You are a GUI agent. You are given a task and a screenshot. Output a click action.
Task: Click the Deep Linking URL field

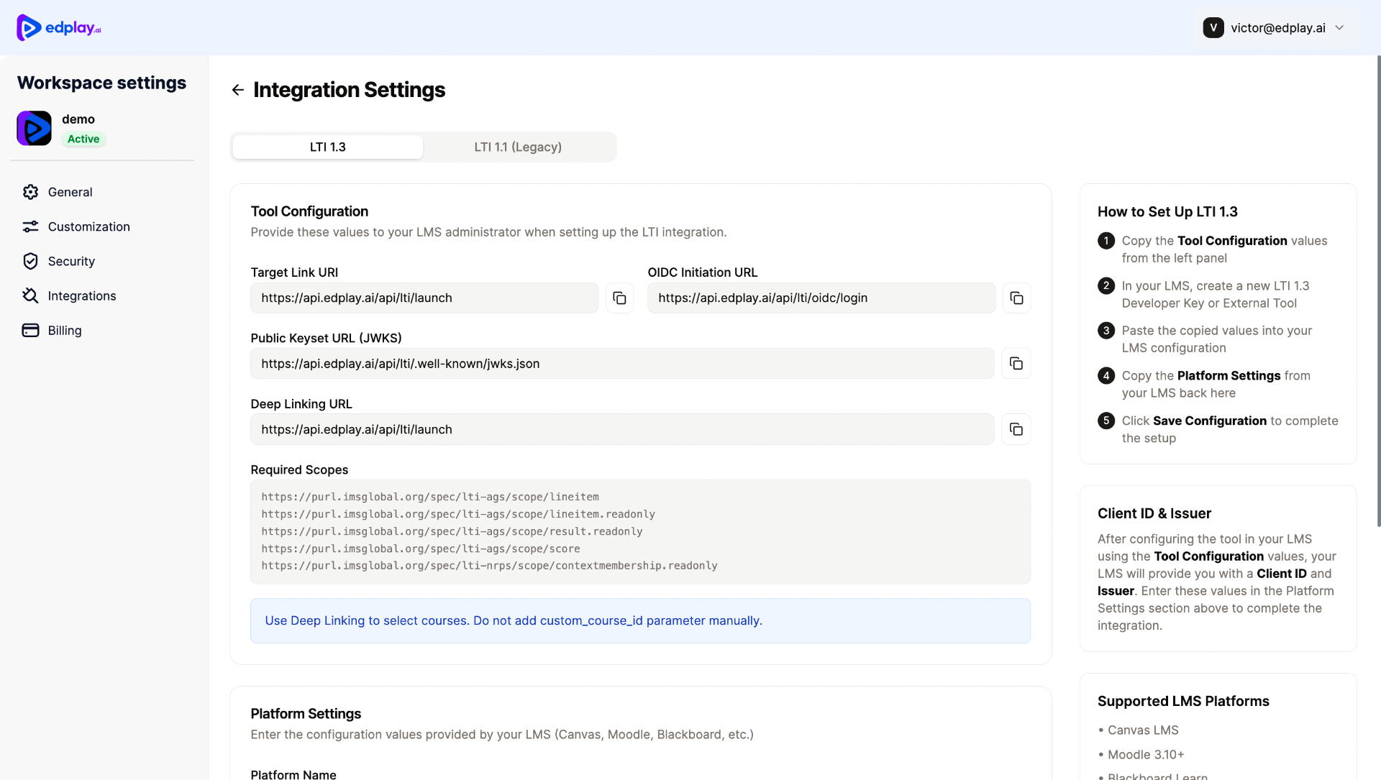[x=622, y=429]
